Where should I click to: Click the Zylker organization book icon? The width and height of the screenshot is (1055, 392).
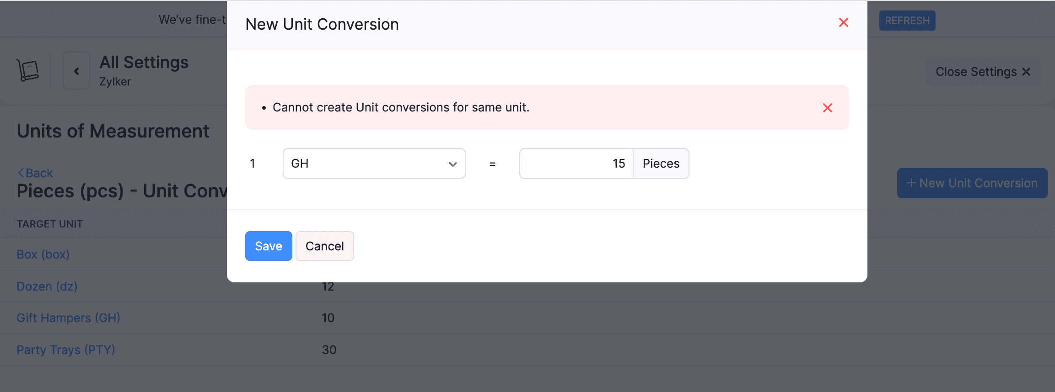pyautogui.click(x=28, y=69)
